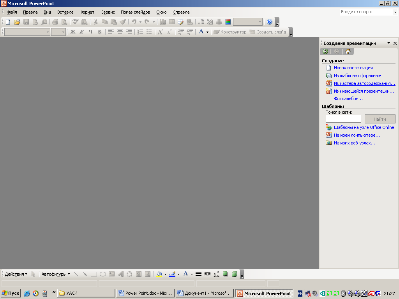
Task: Toggle numbered list
Action: [x=140, y=32]
